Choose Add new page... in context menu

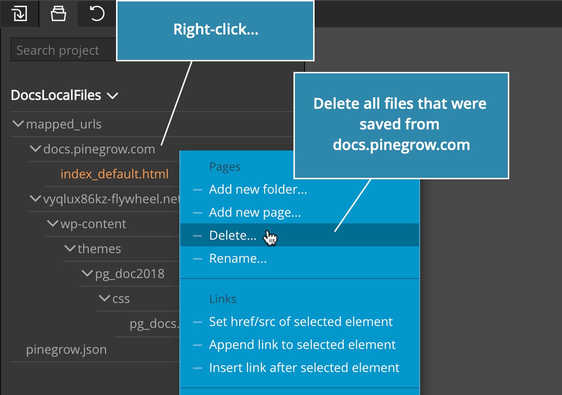click(299, 212)
